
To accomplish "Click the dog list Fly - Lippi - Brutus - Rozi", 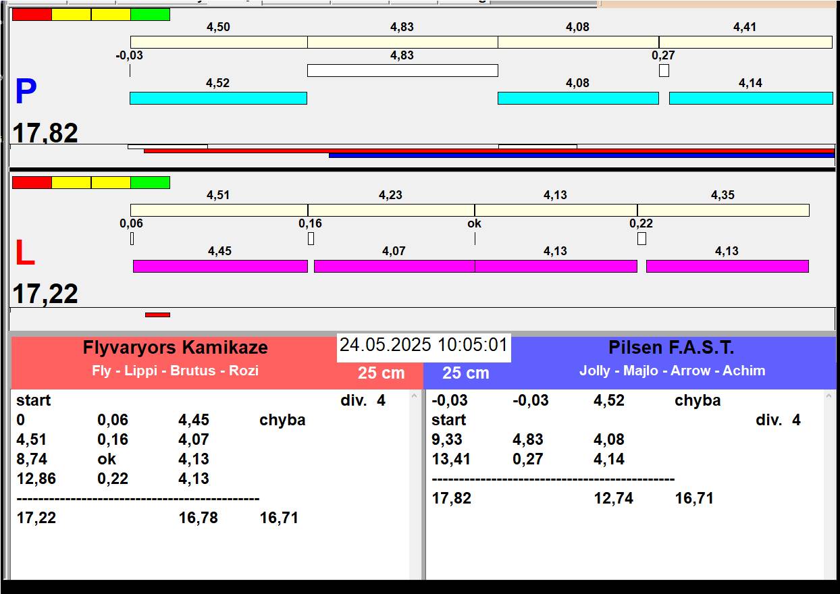I will [176, 371].
